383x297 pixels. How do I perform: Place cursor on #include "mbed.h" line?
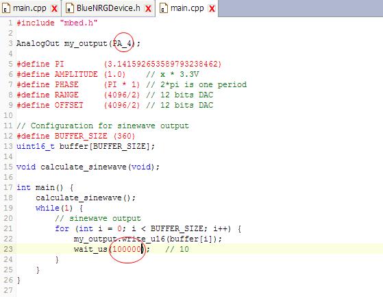(x=57, y=23)
